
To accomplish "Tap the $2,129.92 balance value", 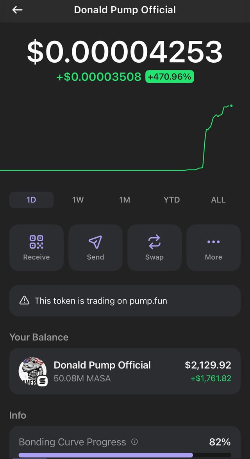I will coord(208,365).
